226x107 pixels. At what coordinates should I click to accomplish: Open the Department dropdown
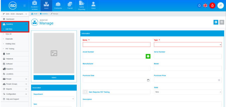point(54,99)
